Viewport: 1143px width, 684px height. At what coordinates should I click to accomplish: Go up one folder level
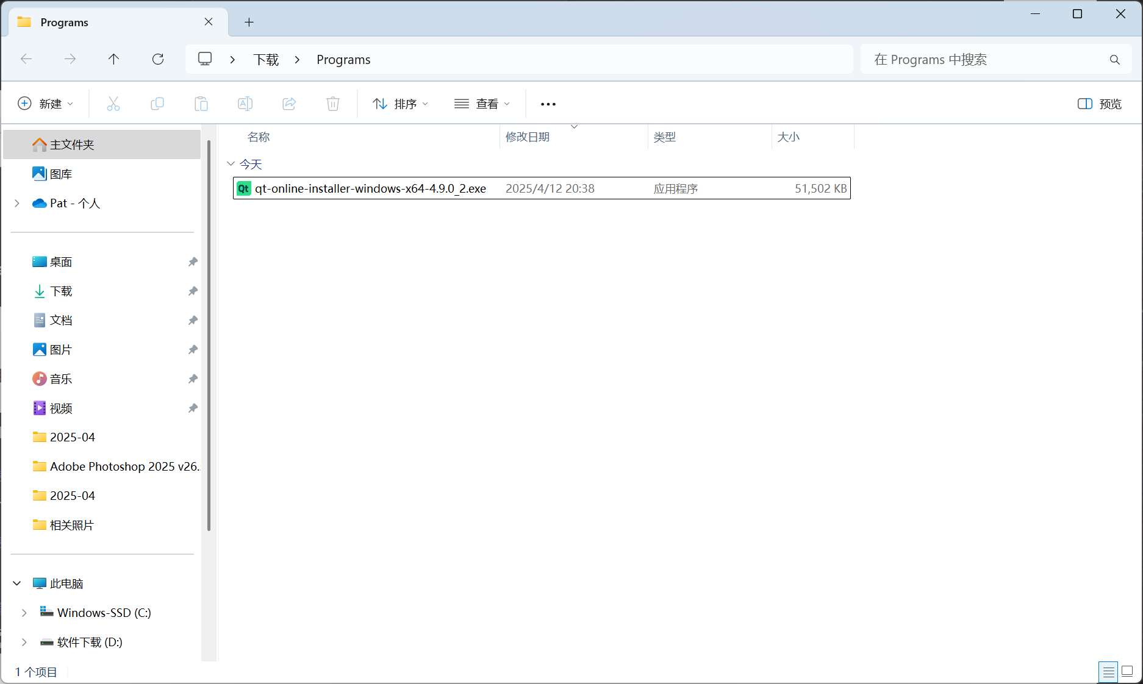(113, 59)
